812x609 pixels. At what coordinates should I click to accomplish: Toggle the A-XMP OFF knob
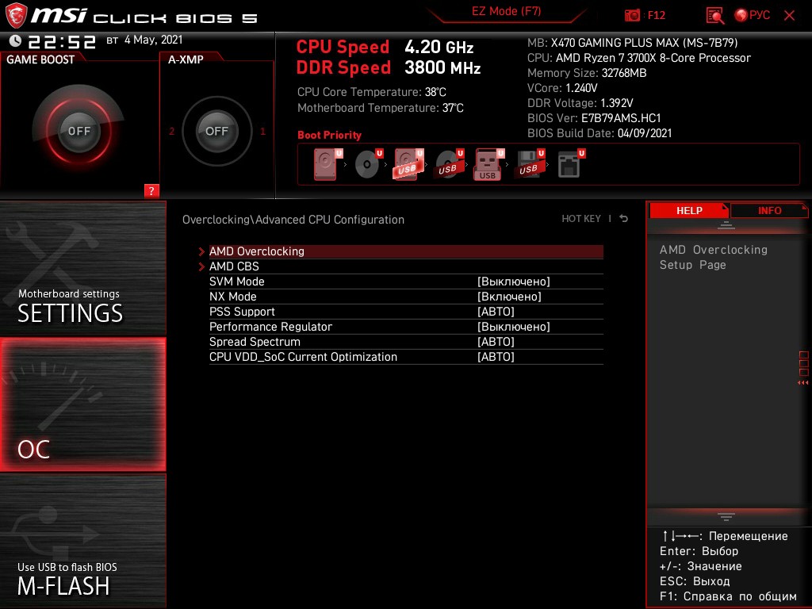pyautogui.click(x=216, y=131)
